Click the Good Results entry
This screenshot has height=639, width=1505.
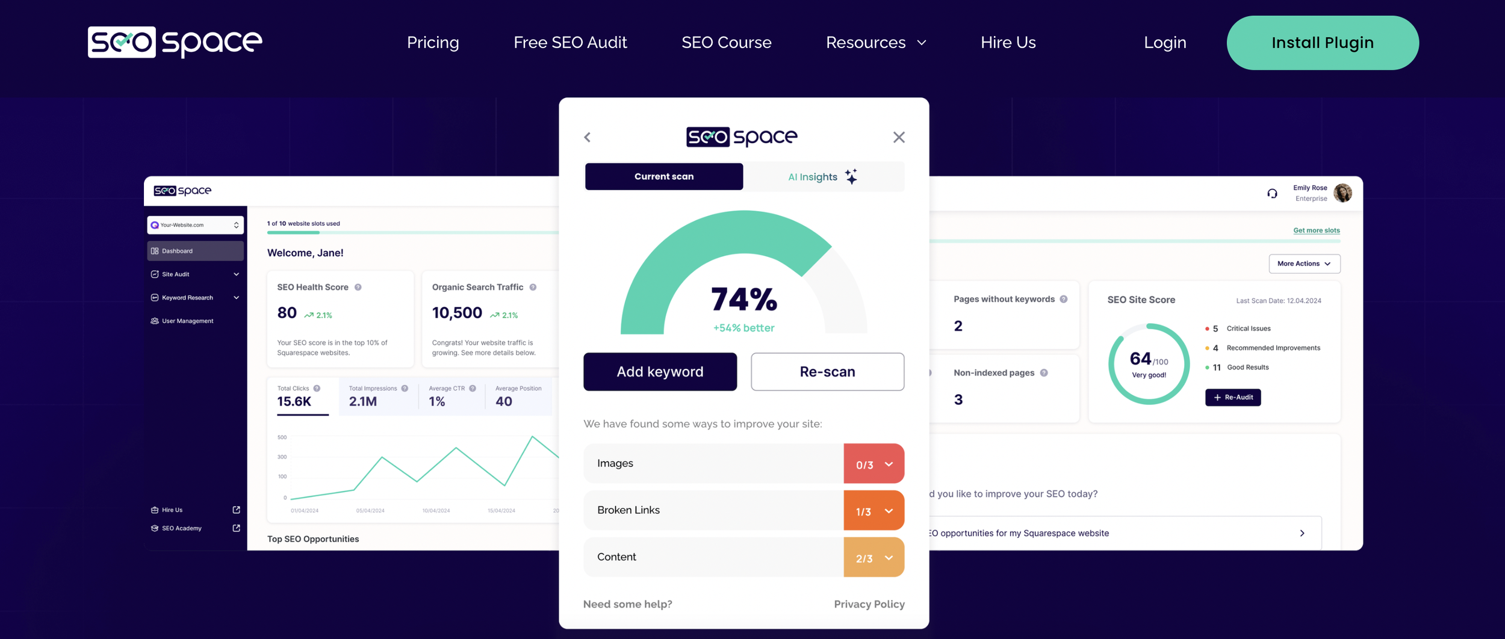tap(1237, 368)
